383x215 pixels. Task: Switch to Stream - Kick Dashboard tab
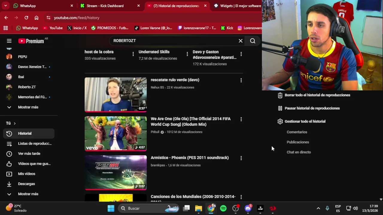pyautogui.click(x=110, y=6)
